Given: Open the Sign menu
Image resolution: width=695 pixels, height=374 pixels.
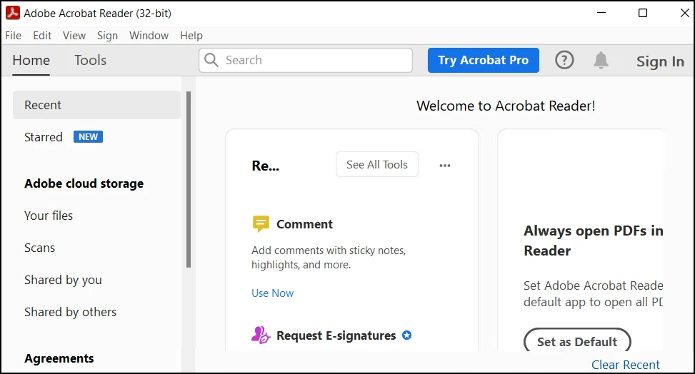Looking at the screenshot, I should pos(107,36).
